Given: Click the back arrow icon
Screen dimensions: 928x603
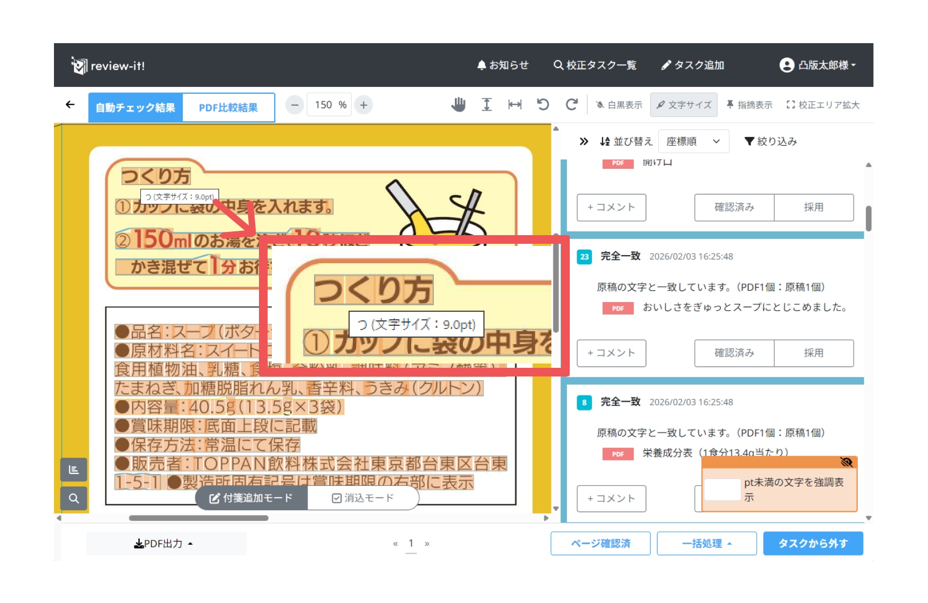Looking at the screenshot, I should coord(70,105).
